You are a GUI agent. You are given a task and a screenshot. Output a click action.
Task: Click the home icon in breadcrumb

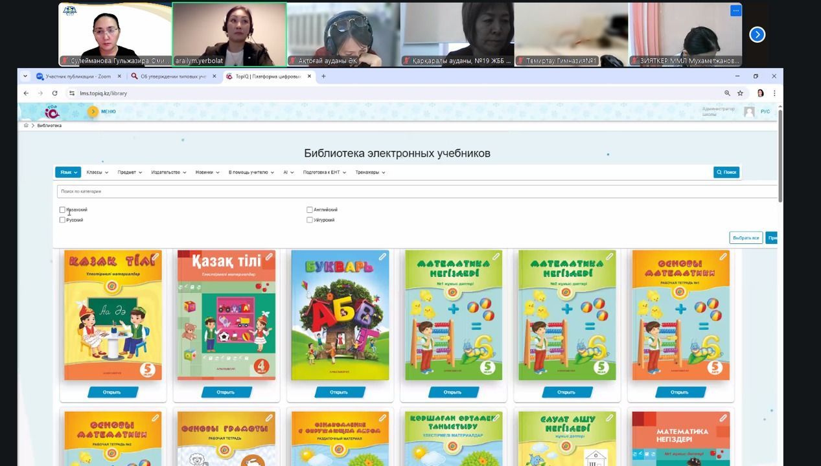[x=26, y=126]
